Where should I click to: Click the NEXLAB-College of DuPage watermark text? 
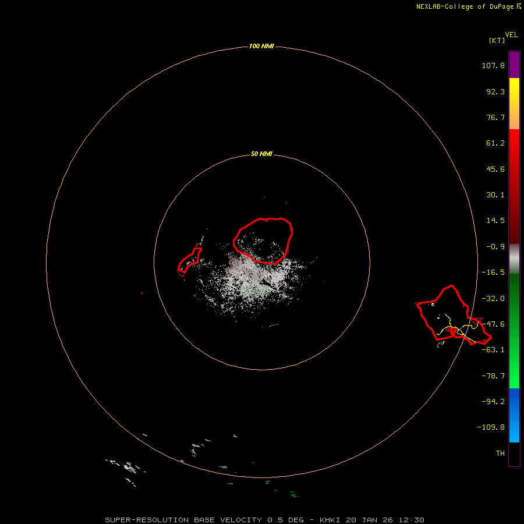tap(465, 6)
